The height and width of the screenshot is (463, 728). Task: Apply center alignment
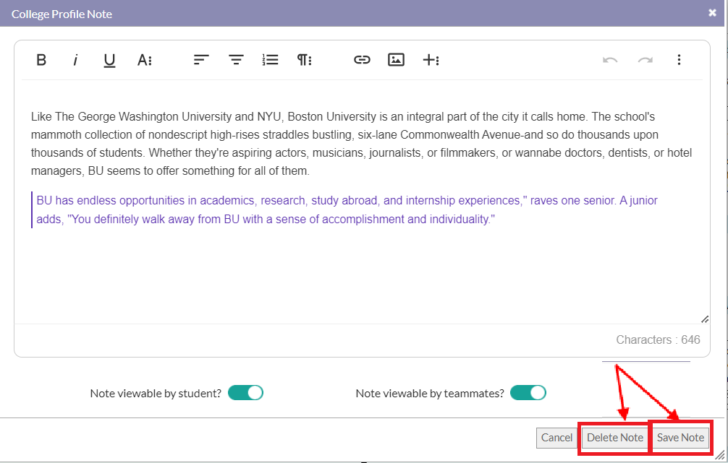click(x=236, y=60)
